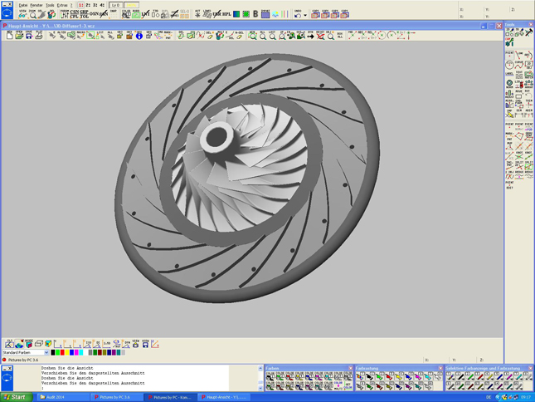This screenshot has height=402, width=535.
Task: Select the yellow color swatch
Action: tap(66, 353)
